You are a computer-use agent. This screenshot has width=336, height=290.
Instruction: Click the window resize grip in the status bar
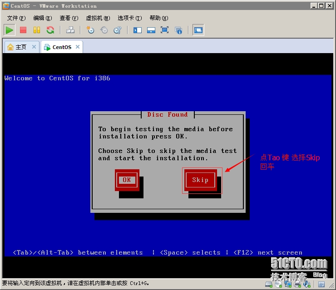[331, 285]
